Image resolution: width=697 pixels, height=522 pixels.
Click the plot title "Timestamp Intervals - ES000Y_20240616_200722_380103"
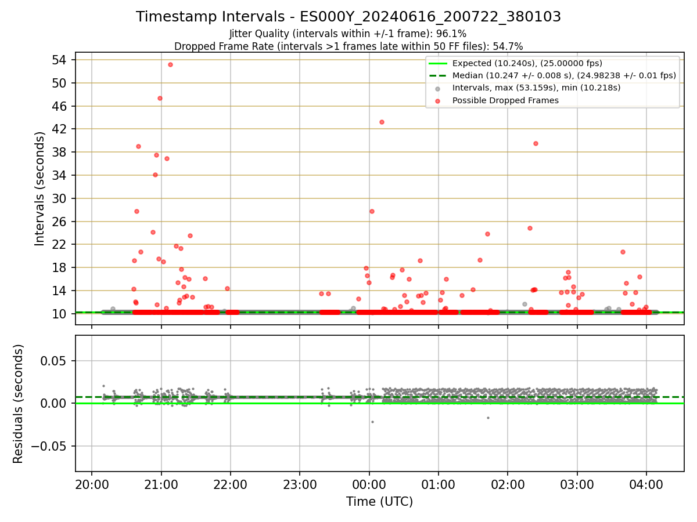pos(348,17)
